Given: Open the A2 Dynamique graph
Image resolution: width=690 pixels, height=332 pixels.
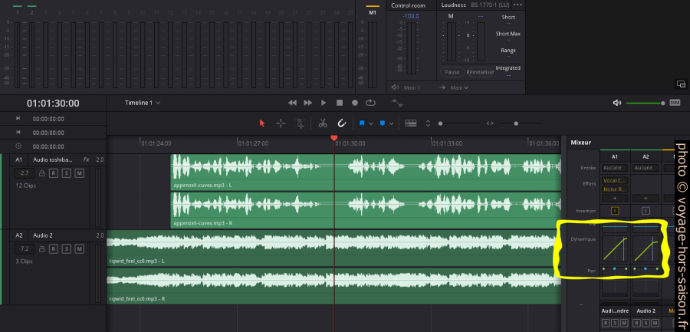Looking at the screenshot, I should click(x=646, y=248).
